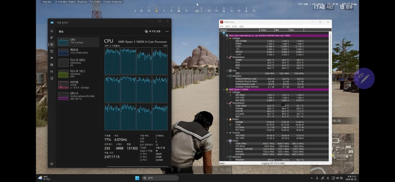The width and height of the screenshot is (395, 182).
Task: Open HWMonitor View menu
Action: pos(228,26)
